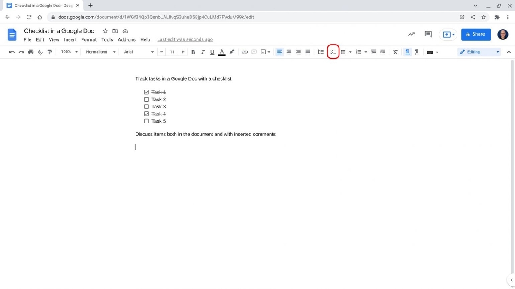Open version history via 'Last edit' link

(185, 39)
